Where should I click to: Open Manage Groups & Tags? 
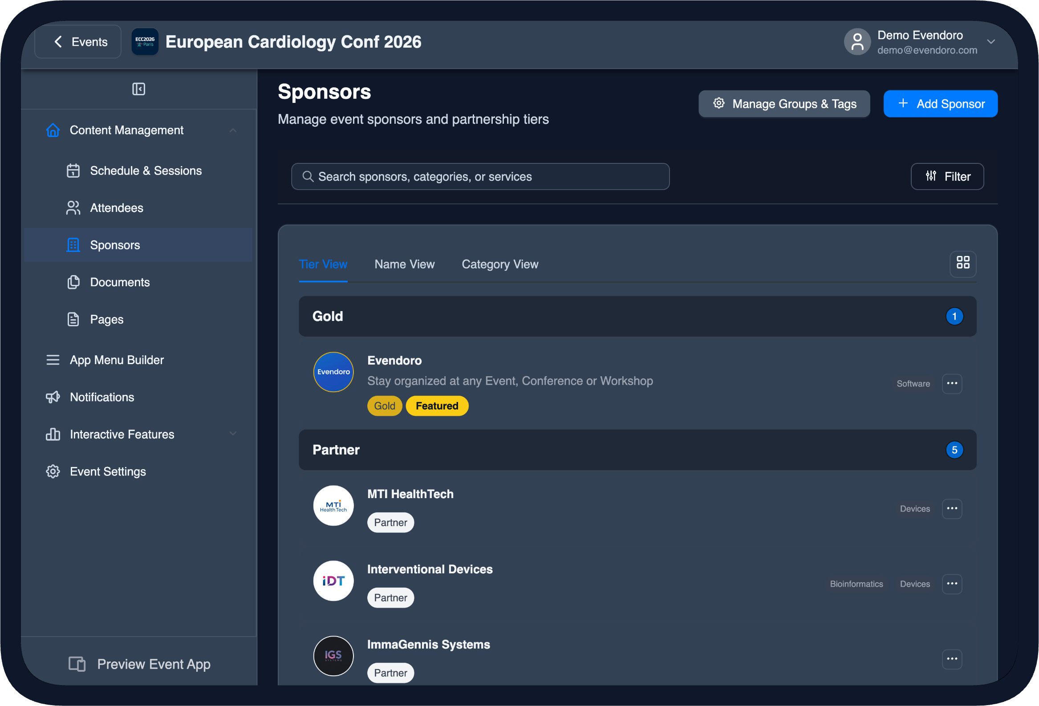pos(784,104)
